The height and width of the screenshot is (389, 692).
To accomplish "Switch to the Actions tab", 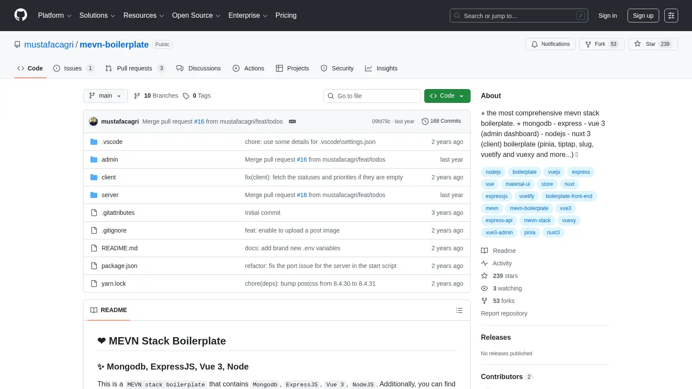I will pos(248,68).
